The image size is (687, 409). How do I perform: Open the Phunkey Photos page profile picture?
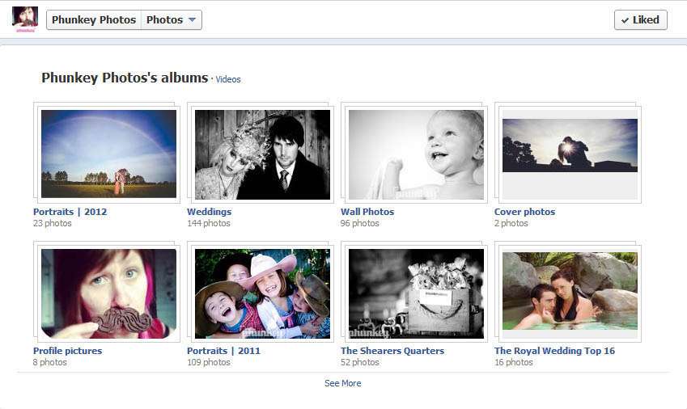25,19
